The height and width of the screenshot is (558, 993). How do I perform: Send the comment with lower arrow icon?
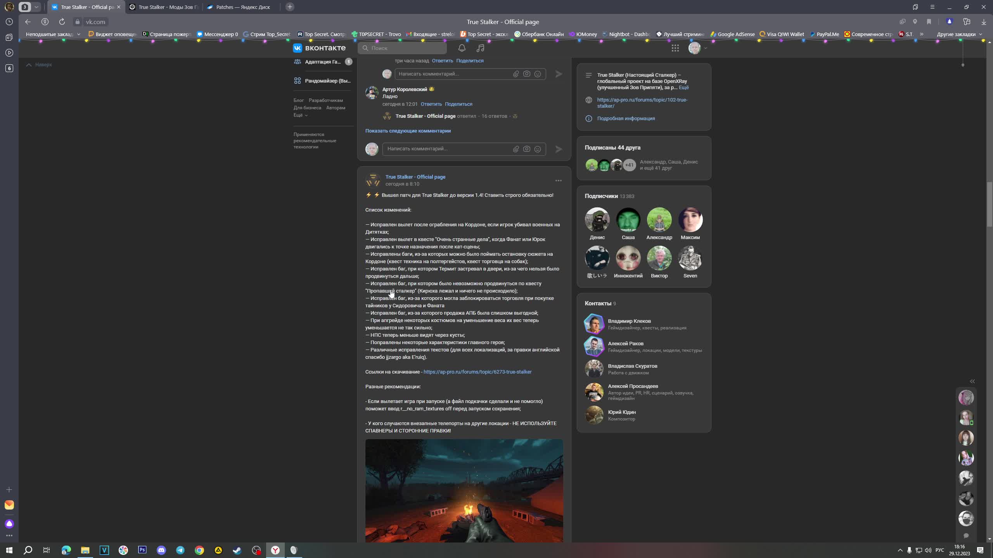(559, 149)
